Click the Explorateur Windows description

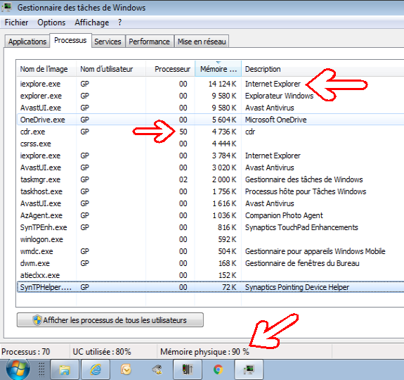point(279,96)
